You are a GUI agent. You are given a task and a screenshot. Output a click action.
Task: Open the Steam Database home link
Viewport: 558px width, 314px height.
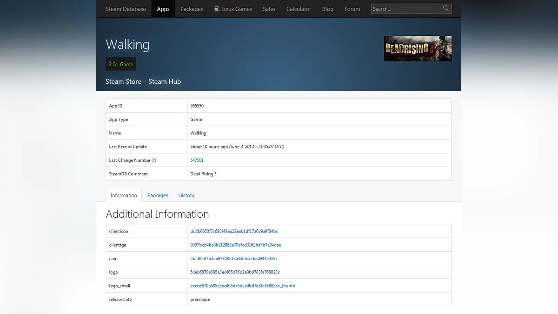pyautogui.click(x=126, y=9)
